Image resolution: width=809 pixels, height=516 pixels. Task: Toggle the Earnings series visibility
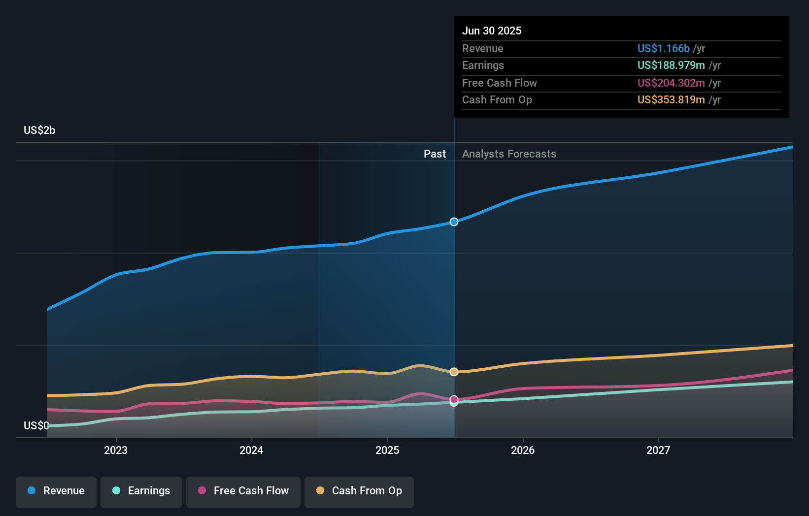click(x=141, y=491)
